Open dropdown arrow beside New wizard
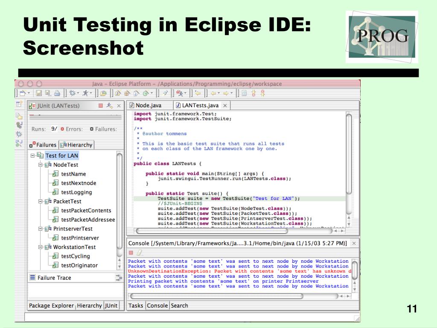This screenshot has height=328, width=437. [x=29, y=93]
